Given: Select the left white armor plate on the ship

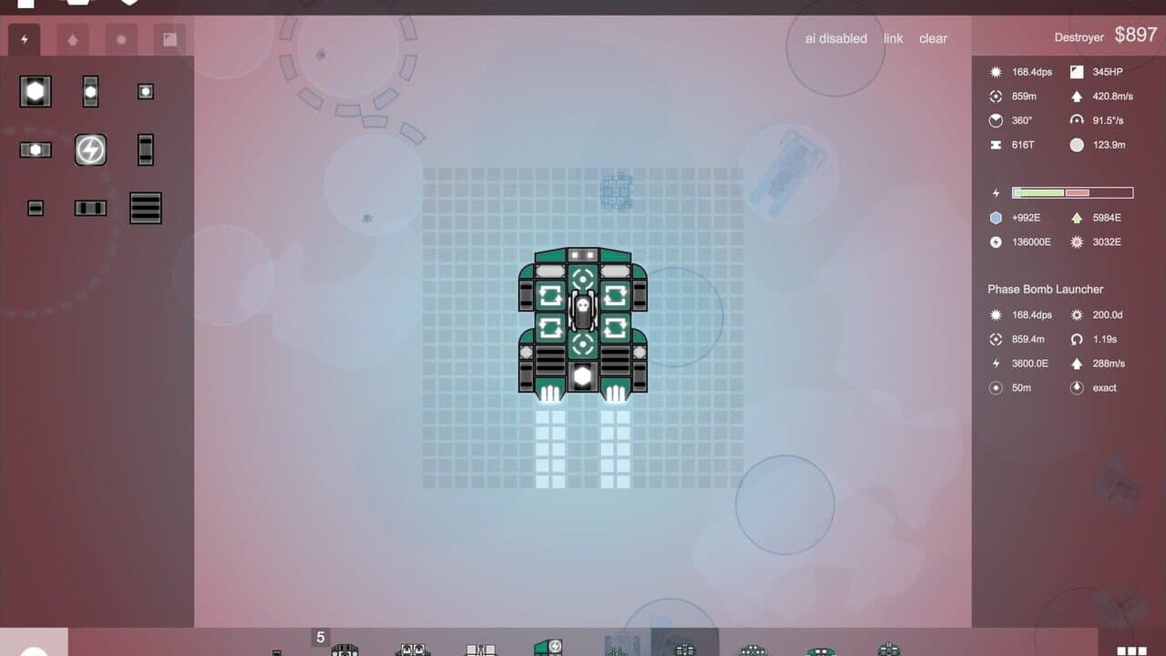Looking at the screenshot, I should point(550,271).
